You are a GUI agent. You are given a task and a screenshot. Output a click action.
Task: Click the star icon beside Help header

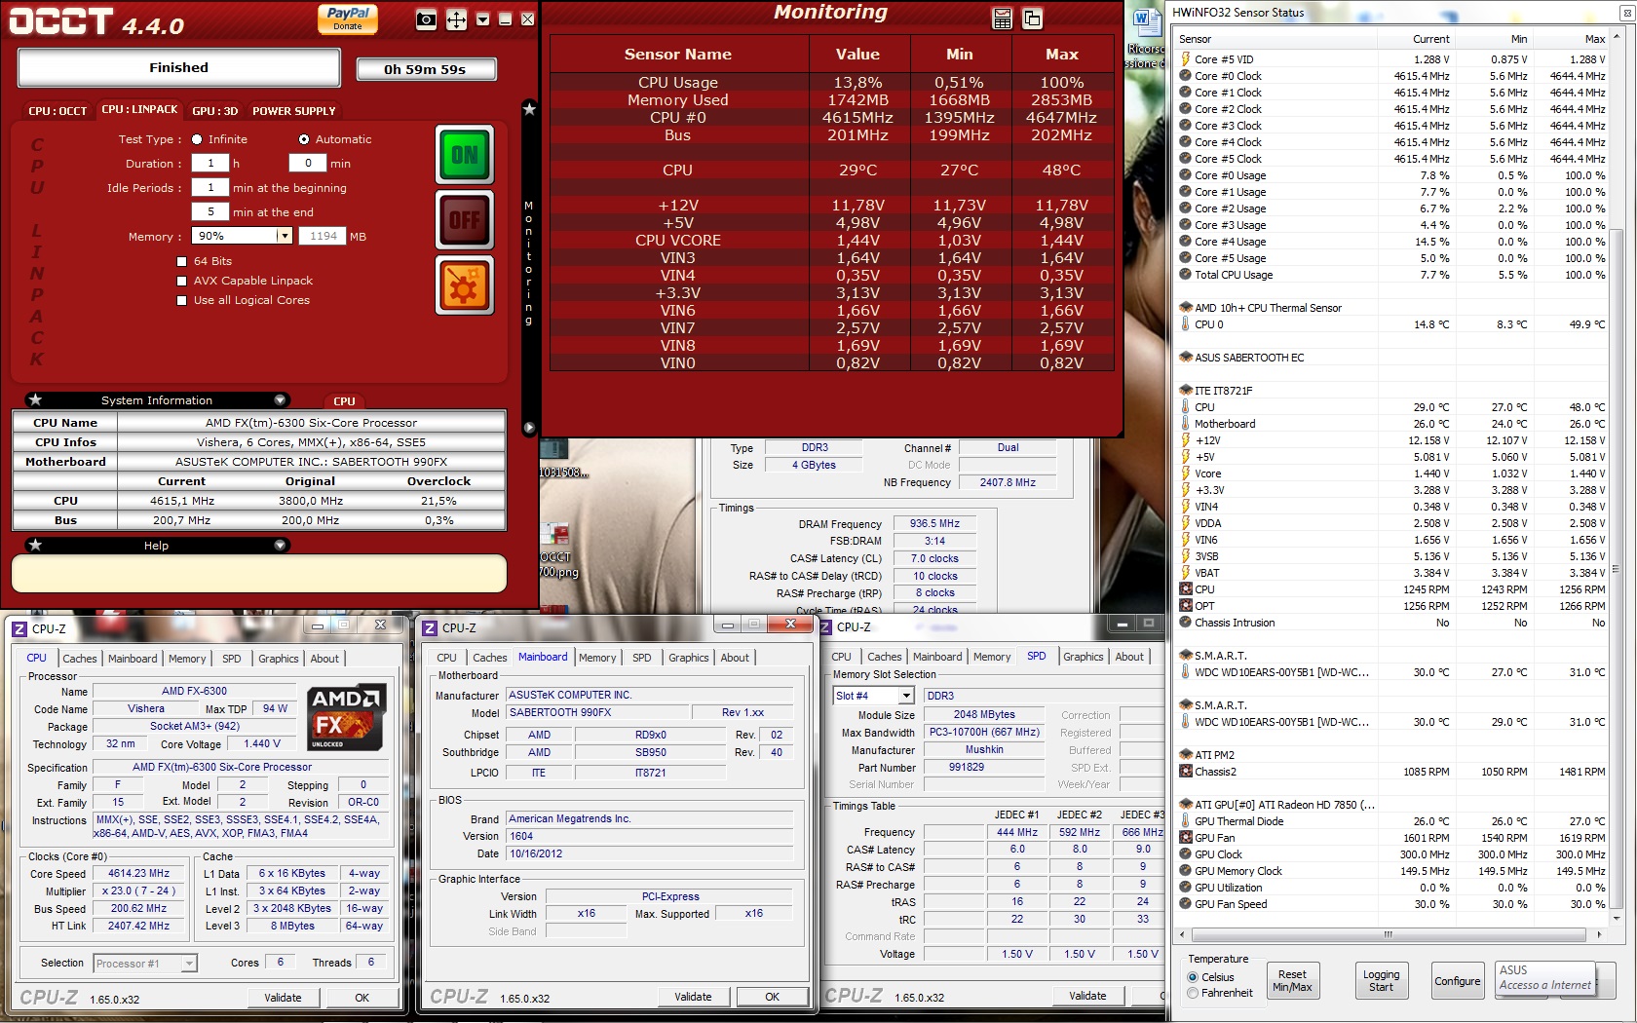[35, 545]
